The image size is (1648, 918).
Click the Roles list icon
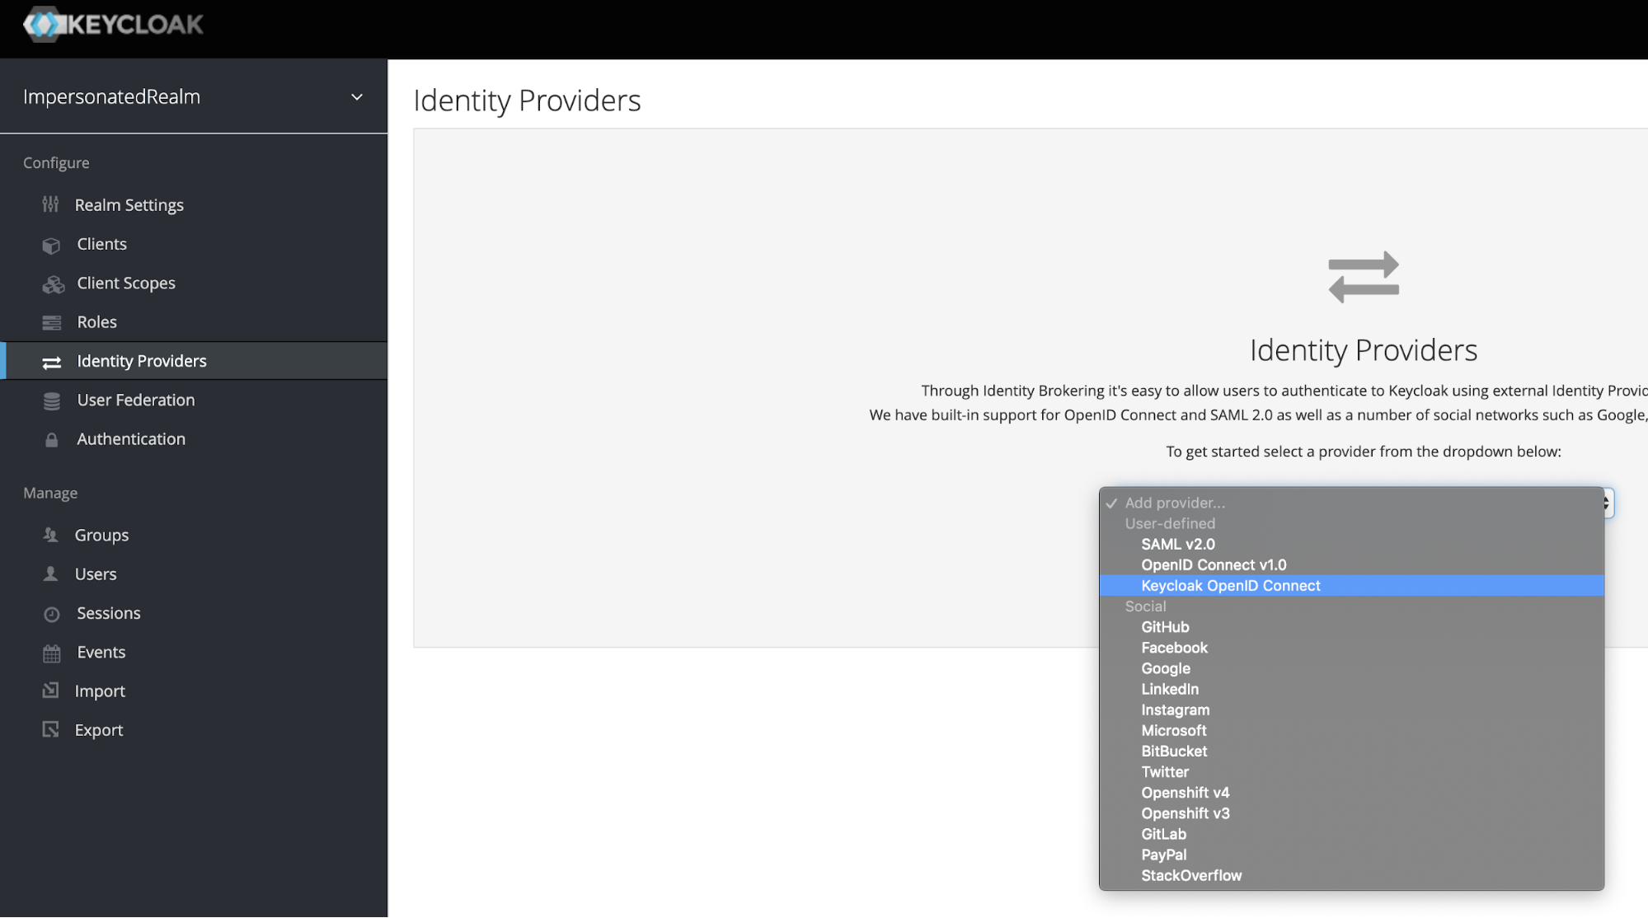tap(51, 323)
